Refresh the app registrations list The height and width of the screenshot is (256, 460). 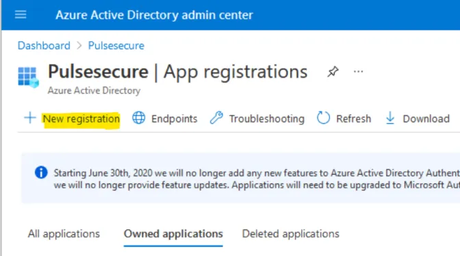[353, 119]
